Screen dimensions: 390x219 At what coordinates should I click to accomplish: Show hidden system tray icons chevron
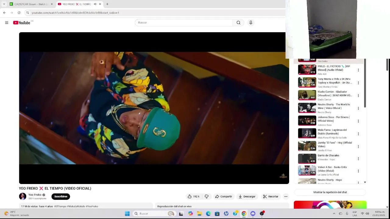pyautogui.click(x=334, y=214)
